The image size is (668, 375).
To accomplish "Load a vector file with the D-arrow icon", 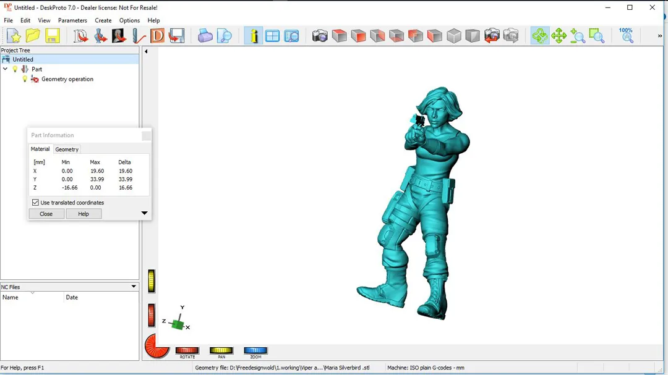I will pos(80,36).
